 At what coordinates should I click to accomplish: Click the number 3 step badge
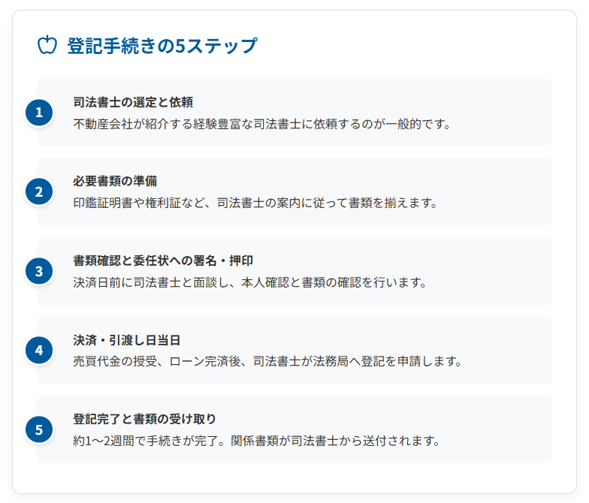pos(39,271)
